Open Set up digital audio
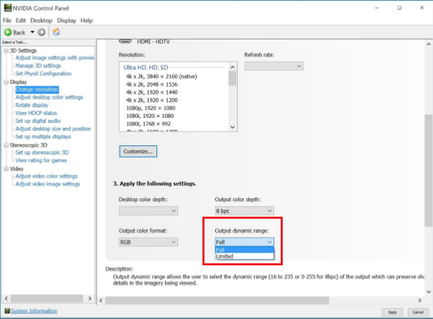Viewport: 433px width, 319px height. pyautogui.click(x=38, y=121)
